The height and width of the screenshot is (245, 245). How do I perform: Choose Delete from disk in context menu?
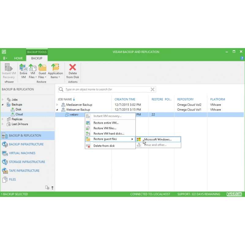[110, 146]
